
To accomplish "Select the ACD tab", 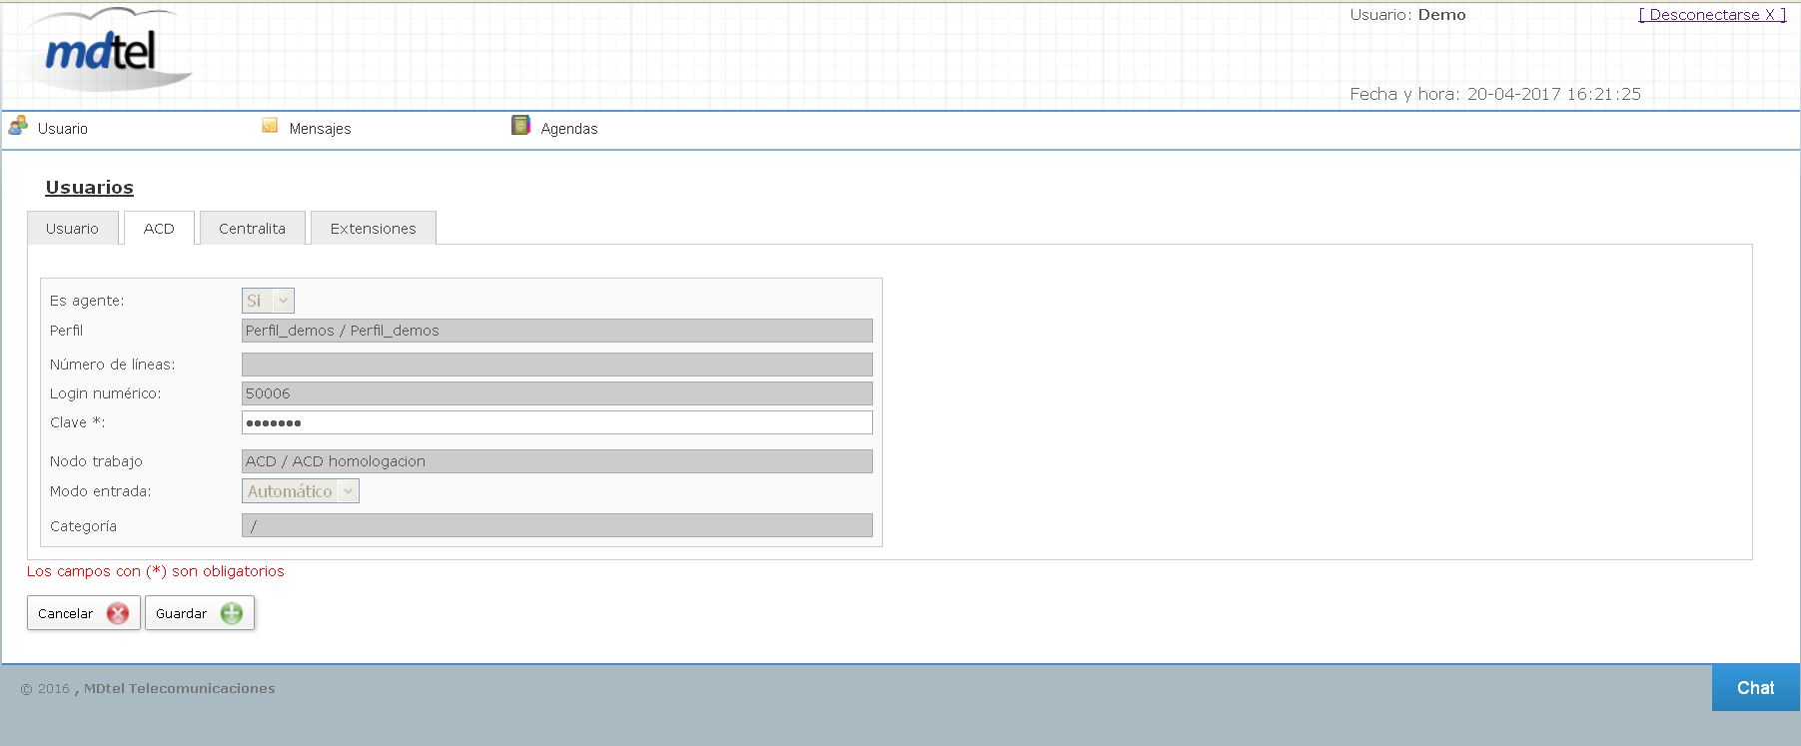I will pos(159,229).
